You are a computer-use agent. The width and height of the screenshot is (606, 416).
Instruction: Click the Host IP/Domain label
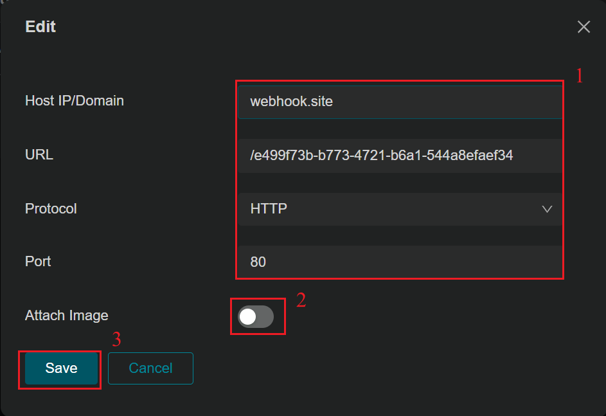(x=74, y=101)
